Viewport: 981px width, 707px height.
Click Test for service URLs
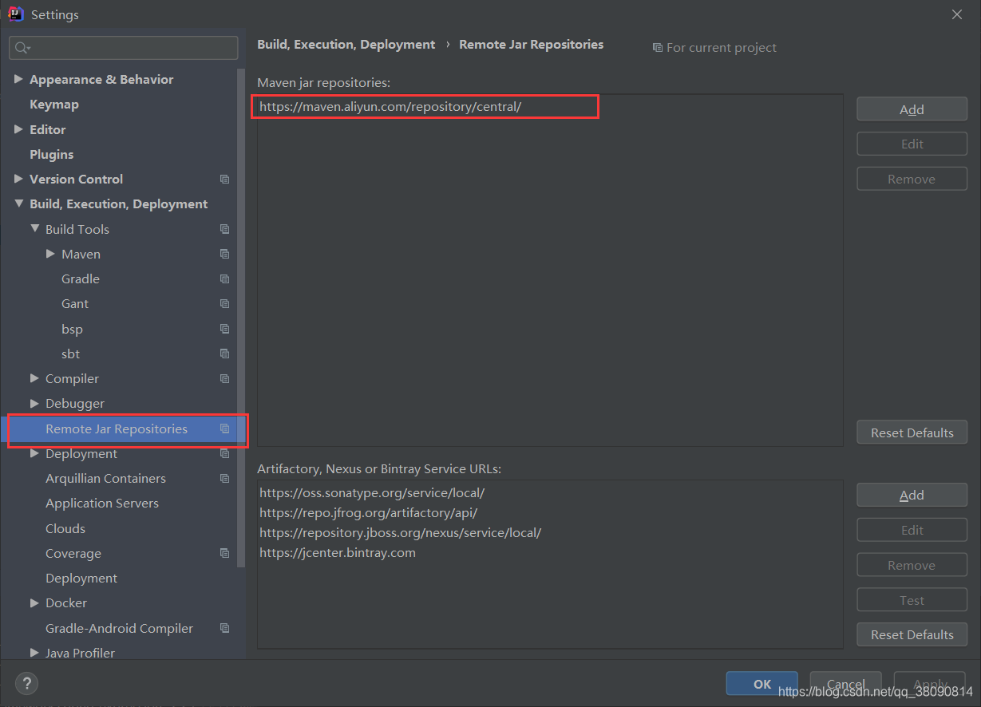[912, 600]
